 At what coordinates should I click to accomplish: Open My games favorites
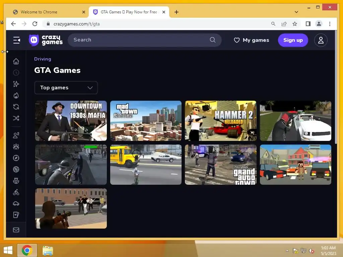coord(252,40)
